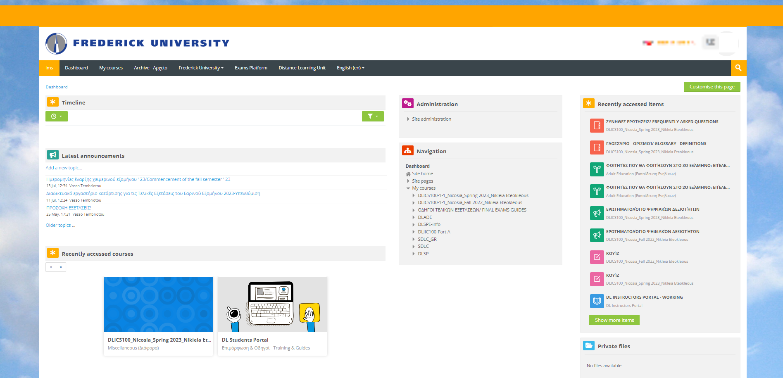Open the search magnifier in navbar
The image size is (783, 378).
click(x=738, y=68)
